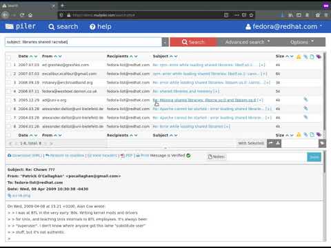Screen dimensions: 331x248
Task: Click the attachment paperclip on row 6
Action: [305, 108]
